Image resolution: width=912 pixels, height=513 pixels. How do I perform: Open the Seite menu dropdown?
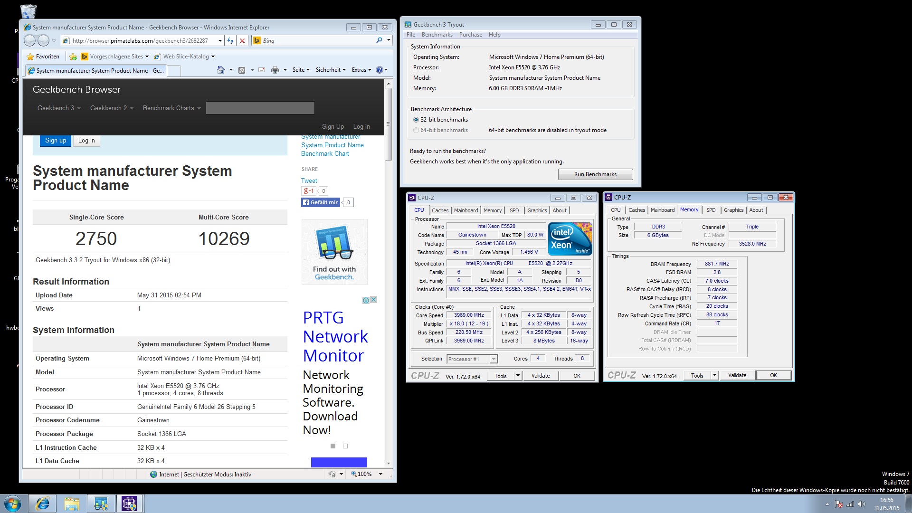click(x=301, y=70)
